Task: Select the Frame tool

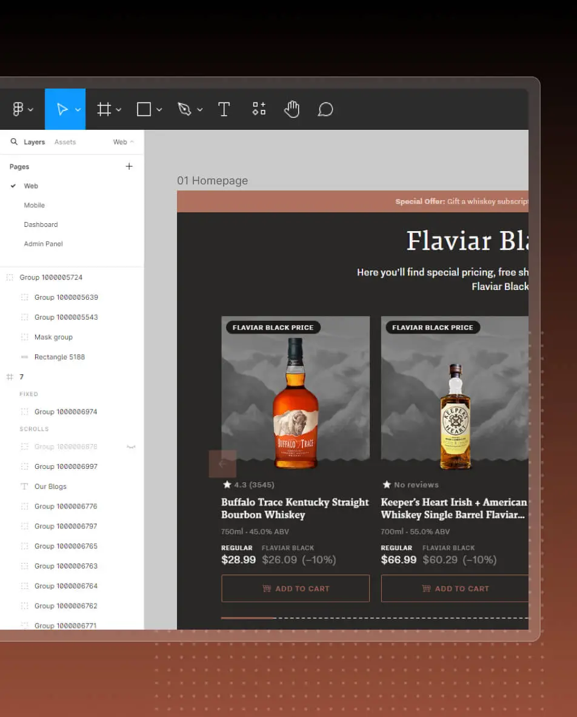Action: pos(104,109)
